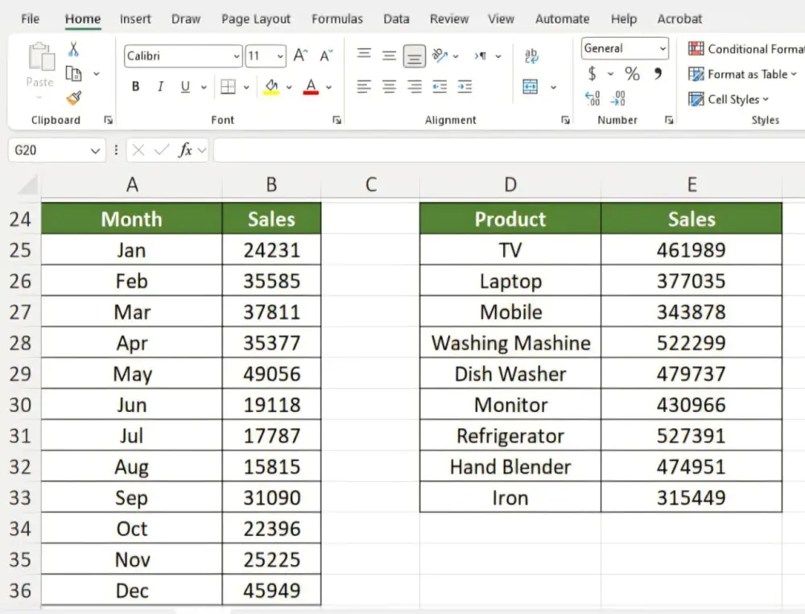
Task: Open the Calibri font name dropdown
Action: click(x=236, y=56)
